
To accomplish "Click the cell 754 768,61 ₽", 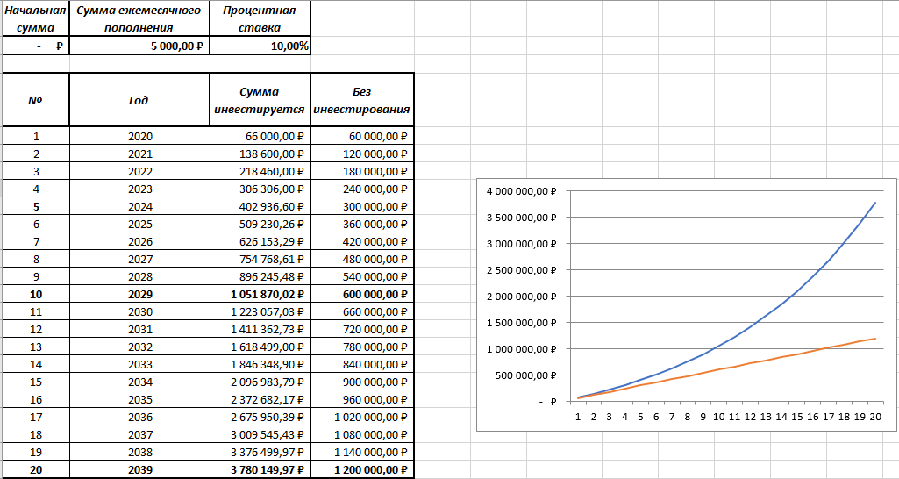I will point(260,260).
